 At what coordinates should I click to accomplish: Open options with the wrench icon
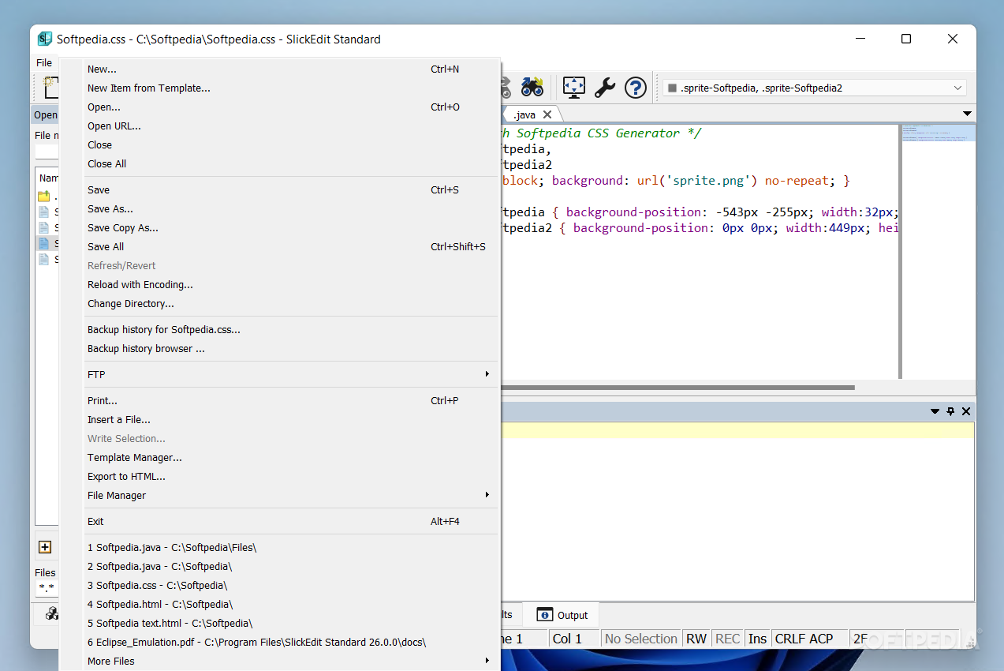tap(605, 87)
